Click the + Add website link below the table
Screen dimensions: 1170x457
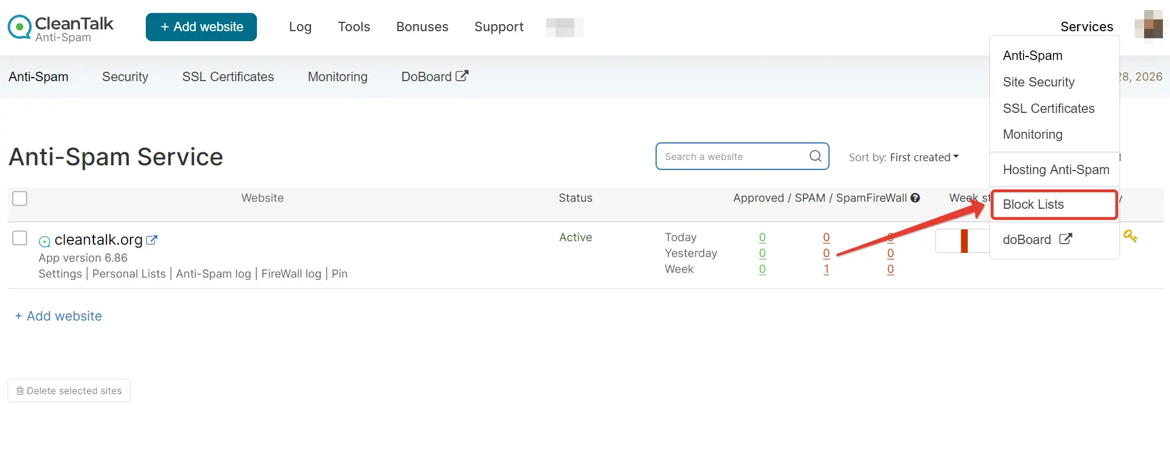tap(58, 316)
